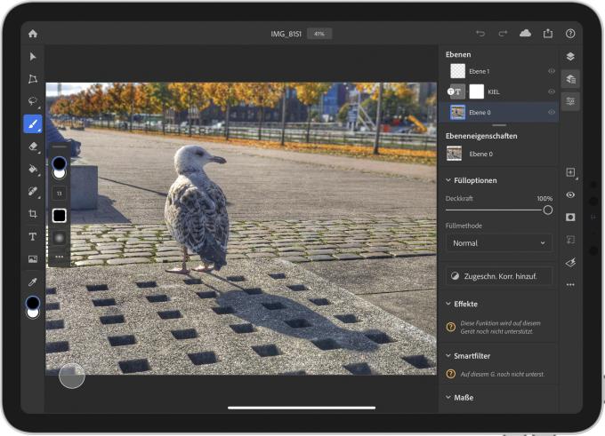Select the Crop tool
Viewport: 605px width, 436px height.
[x=33, y=214]
